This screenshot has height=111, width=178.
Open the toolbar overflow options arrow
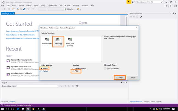point(81,10)
